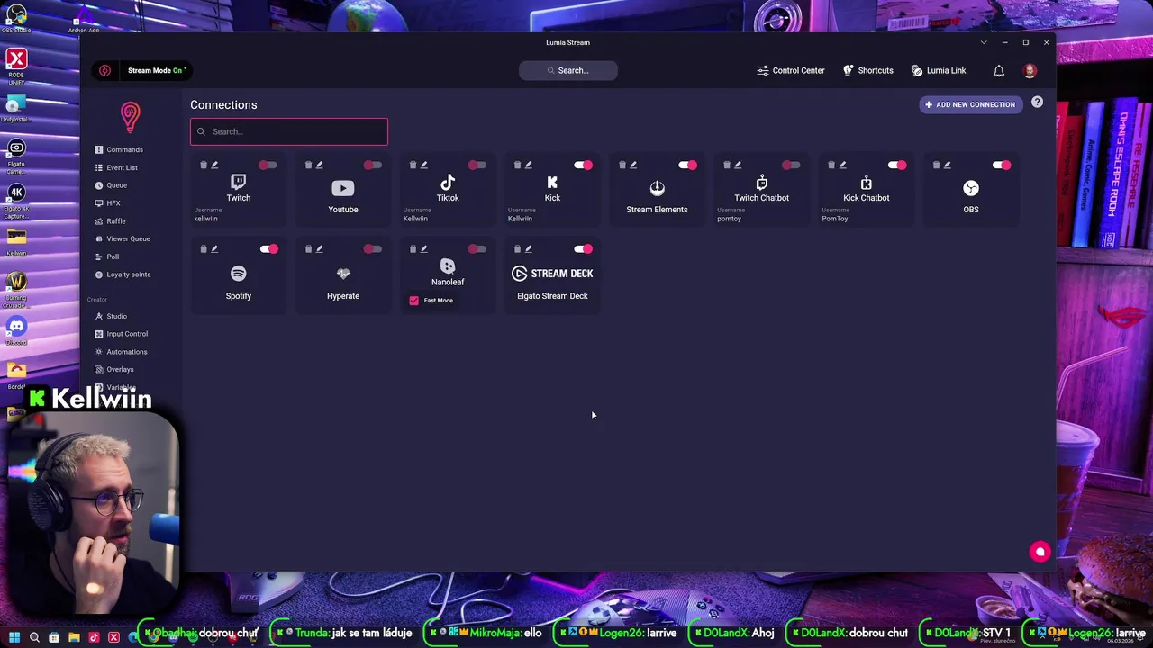Switch off the OBS connection
Screen dimensions: 1153x648
coord(1001,165)
